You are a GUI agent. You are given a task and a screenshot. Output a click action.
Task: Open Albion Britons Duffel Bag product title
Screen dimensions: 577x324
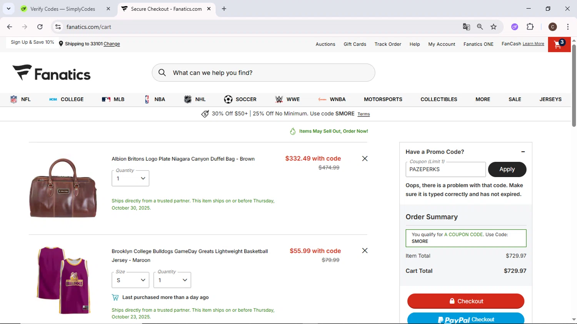pos(183,159)
